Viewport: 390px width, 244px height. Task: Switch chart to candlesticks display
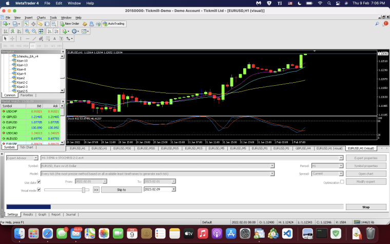click(12, 31)
